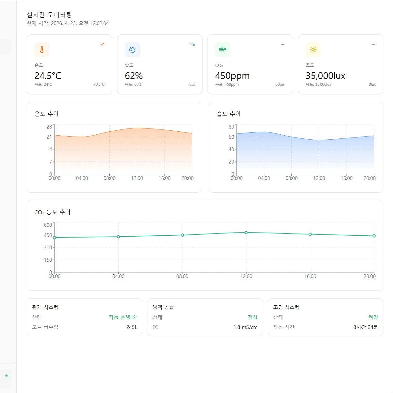393x393 pixels.
Task: Select the 35,000lux illuminance reading
Action: (325, 76)
